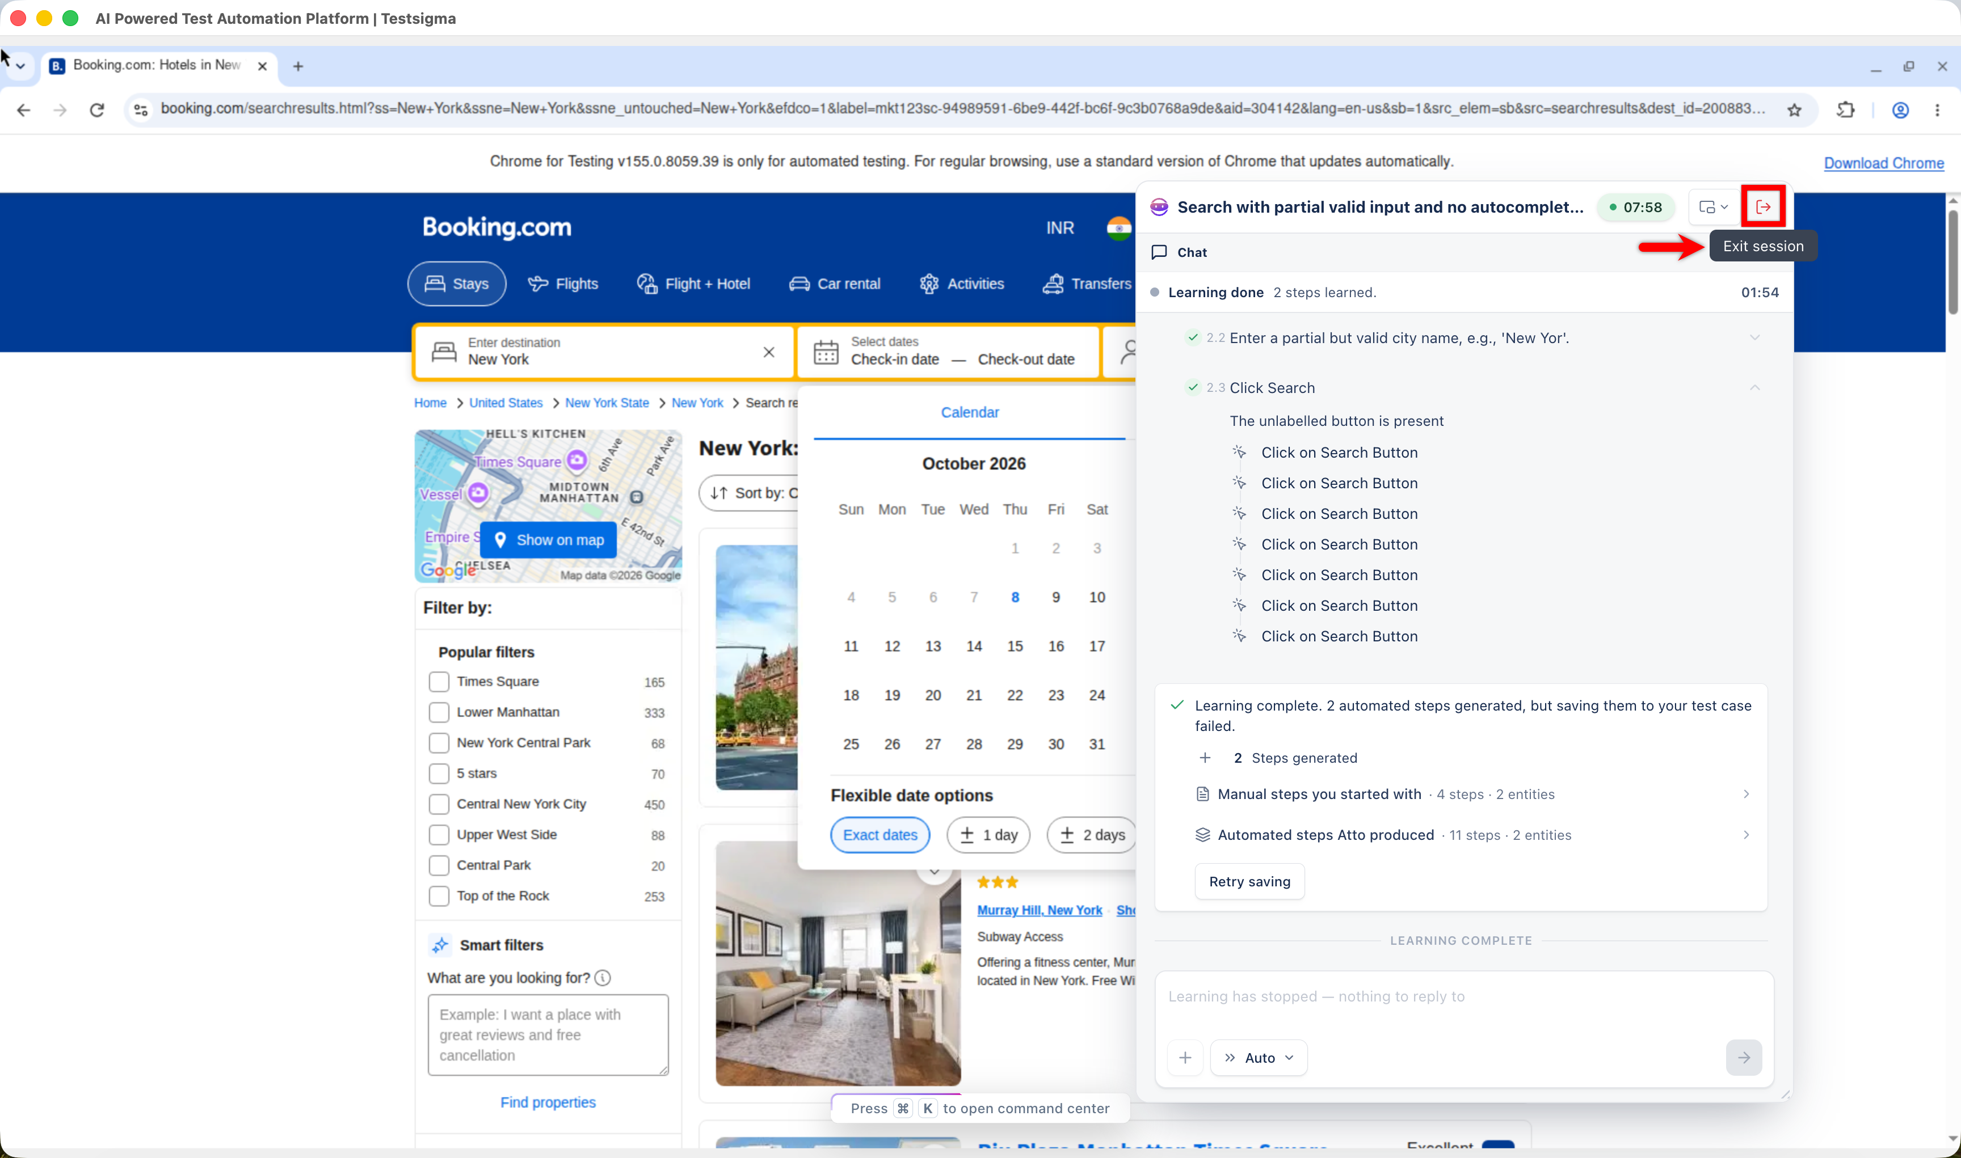Clear destination with the X icon
1961x1158 pixels.
click(769, 352)
